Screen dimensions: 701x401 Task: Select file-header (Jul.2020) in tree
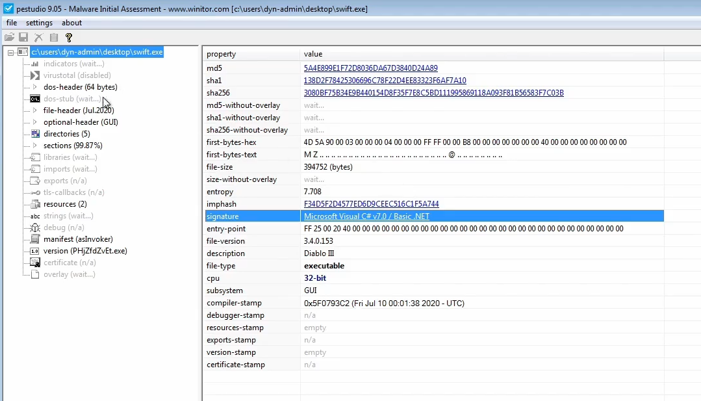[79, 110]
